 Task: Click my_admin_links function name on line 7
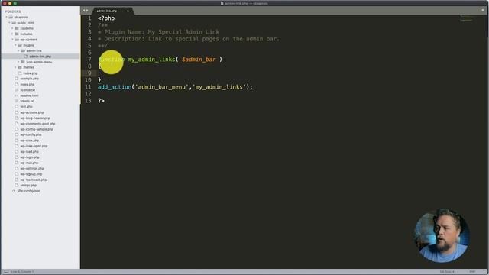[151, 60]
